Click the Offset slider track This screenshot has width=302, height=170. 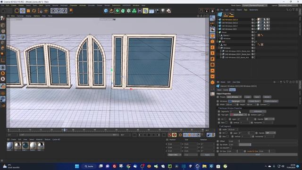[x=268, y=141]
